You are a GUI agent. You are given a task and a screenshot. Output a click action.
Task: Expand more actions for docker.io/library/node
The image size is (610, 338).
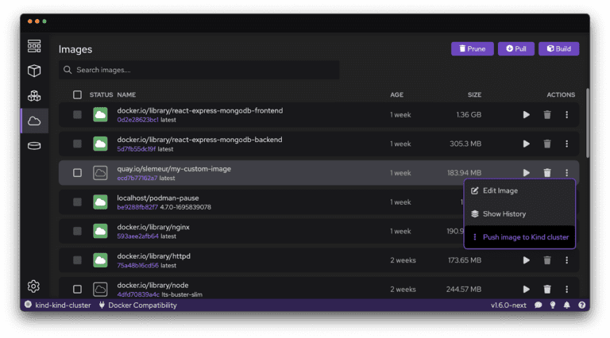tap(566, 289)
